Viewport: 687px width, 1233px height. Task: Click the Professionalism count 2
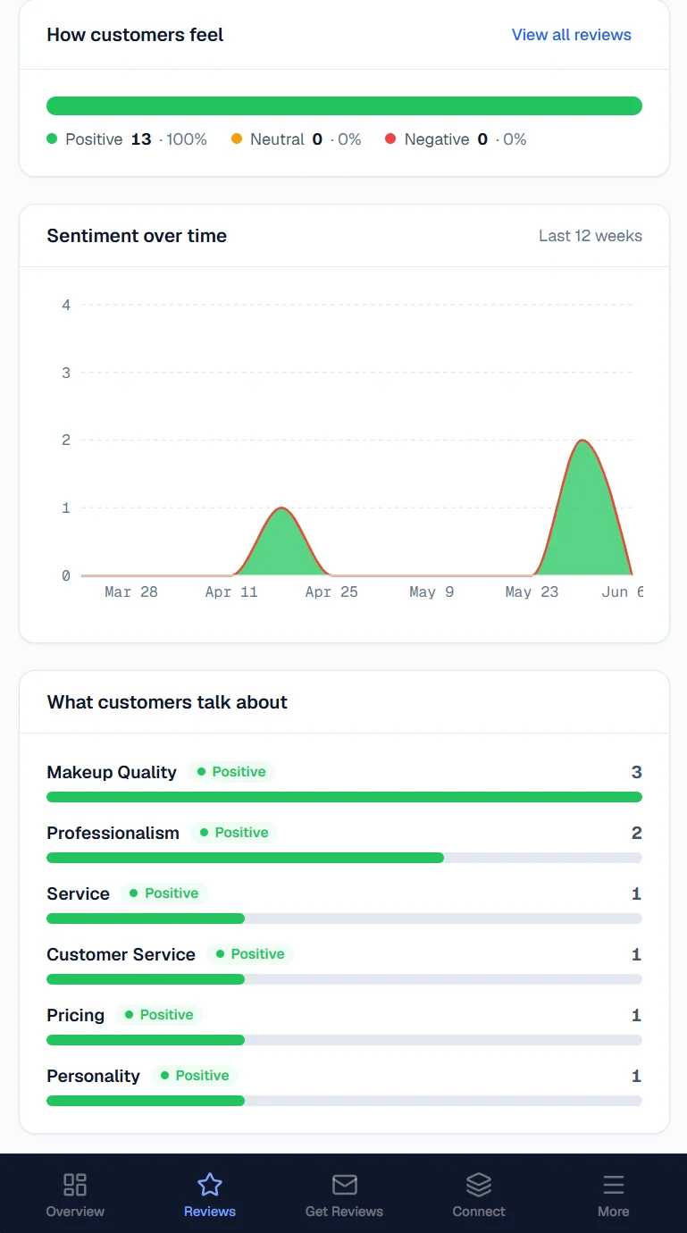(x=636, y=833)
